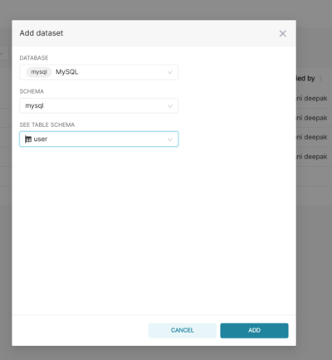The image size is (332, 360).
Task: Click the gray mysql backend badge
Action: 39,72
